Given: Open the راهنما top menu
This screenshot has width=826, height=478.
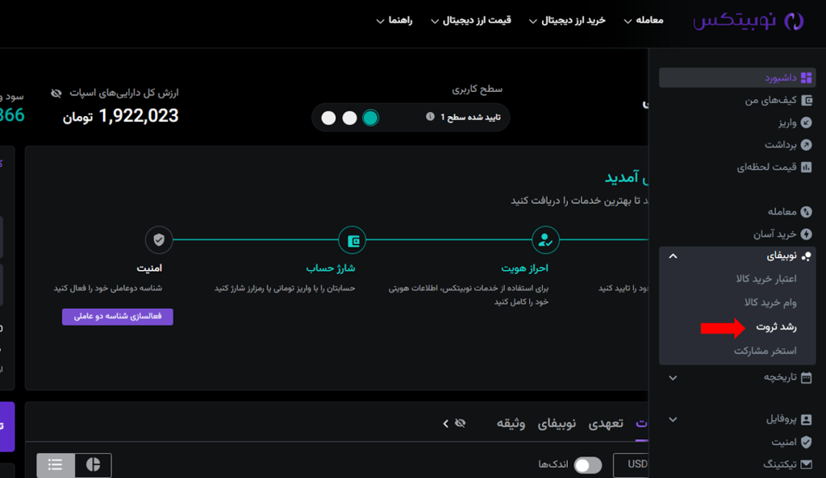Looking at the screenshot, I should pyautogui.click(x=394, y=20).
